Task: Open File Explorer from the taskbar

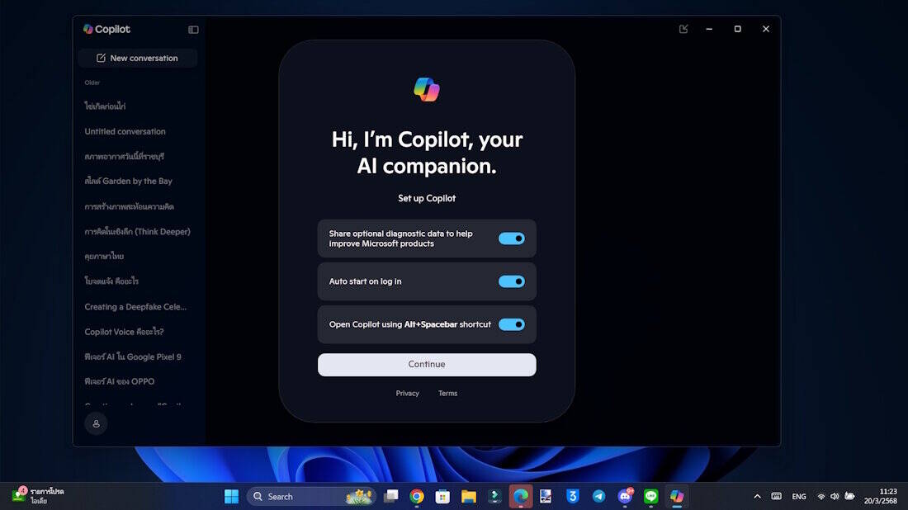Action: tap(469, 496)
